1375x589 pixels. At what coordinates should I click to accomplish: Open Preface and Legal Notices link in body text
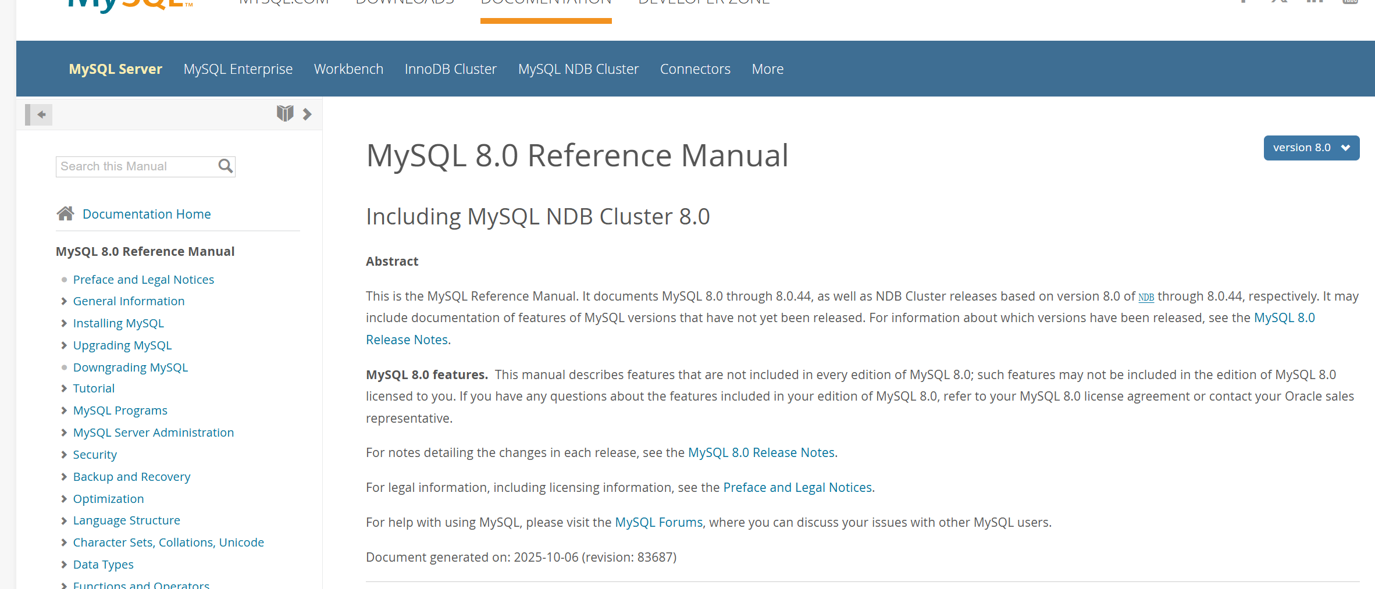pos(797,488)
